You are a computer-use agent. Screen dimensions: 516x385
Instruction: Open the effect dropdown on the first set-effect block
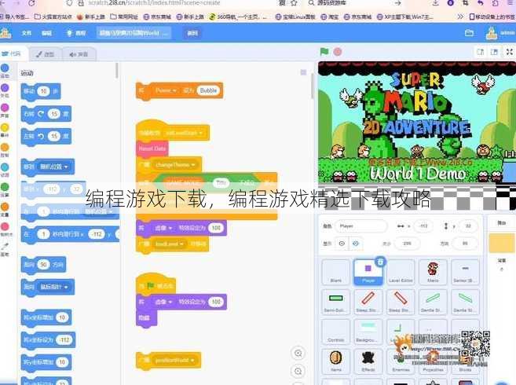[x=163, y=228]
